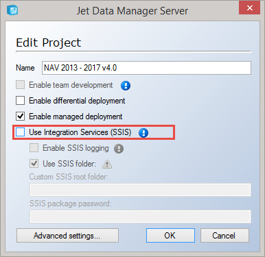The height and width of the screenshot is (257, 265).
Task: Click the Jet Data Manager app icon
Action: [12, 10]
